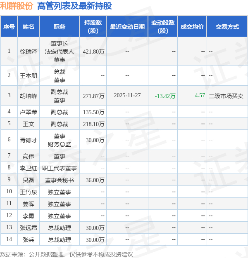Click 法定代表人 in 徐瑞泽's positions
The image size is (248, 258).
coord(60,52)
